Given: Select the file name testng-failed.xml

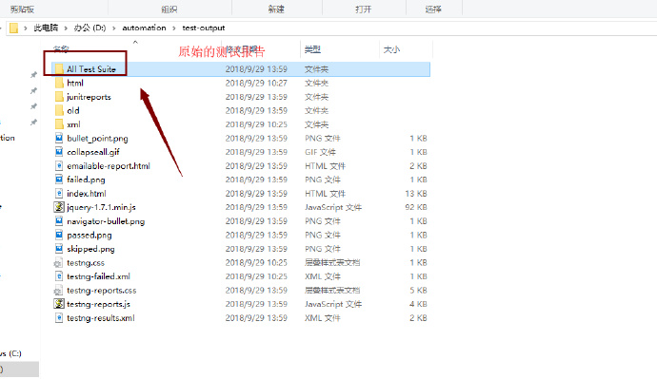Looking at the screenshot, I should pyautogui.click(x=98, y=276).
